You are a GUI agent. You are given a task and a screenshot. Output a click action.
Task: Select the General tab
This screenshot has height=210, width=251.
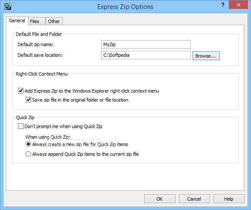17,20
